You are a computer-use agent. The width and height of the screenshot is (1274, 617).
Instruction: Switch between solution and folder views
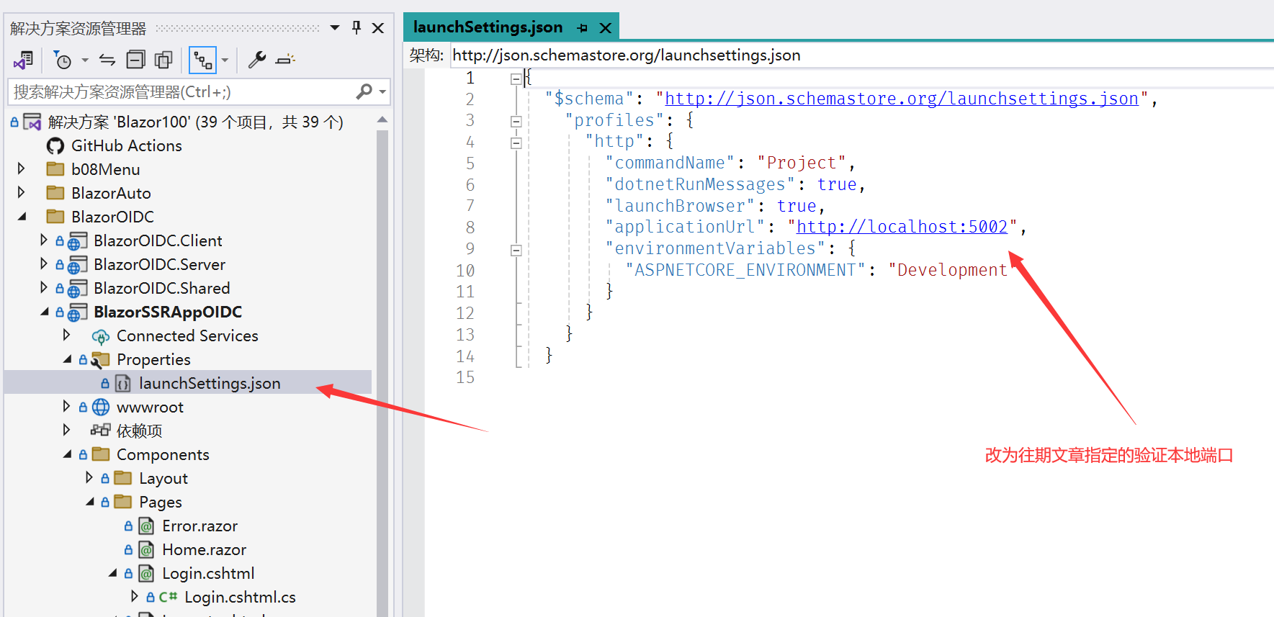coord(24,60)
